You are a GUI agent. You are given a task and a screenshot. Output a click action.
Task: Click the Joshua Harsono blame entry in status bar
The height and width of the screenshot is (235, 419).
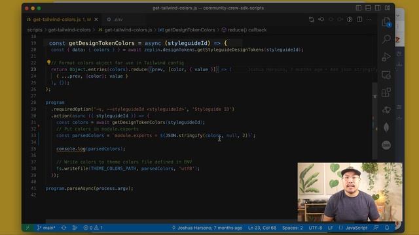pos(207,228)
